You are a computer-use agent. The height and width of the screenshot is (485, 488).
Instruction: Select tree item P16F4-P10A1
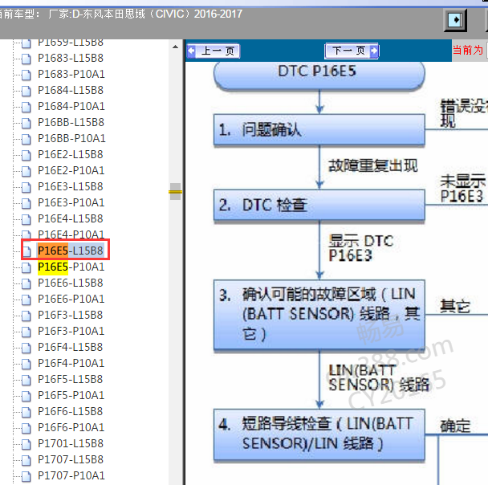pyautogui.click(x=71, y=363)
